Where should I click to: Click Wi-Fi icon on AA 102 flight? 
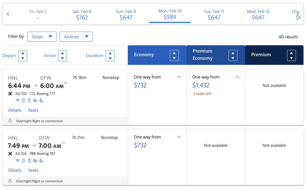(x=18, y=100)
